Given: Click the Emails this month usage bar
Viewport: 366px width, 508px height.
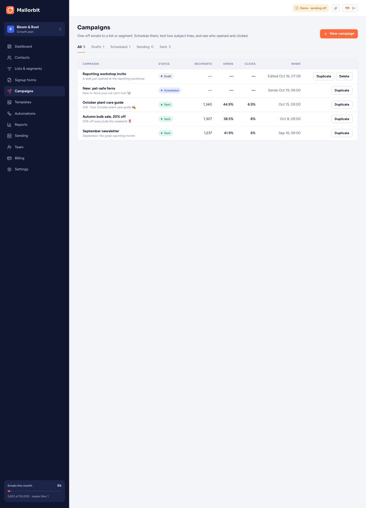Looking at the screenshot, I should point(34,491).
